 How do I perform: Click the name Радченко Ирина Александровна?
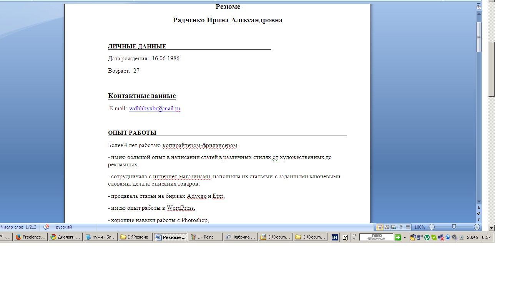point(228,20)
